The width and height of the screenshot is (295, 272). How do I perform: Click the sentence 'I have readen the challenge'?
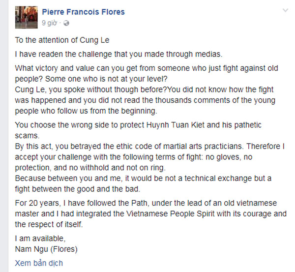coord(118,54)
